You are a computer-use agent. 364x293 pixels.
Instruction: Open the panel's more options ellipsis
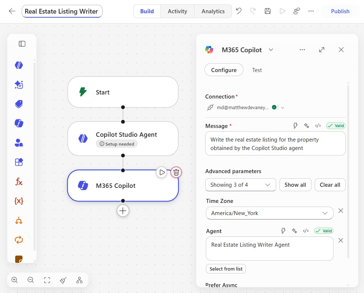pos(302,50)
